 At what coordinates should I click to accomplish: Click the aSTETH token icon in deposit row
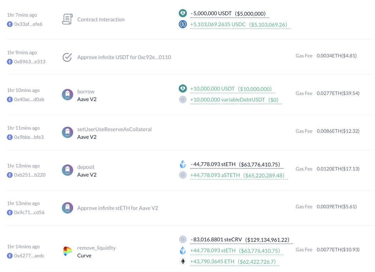pos(182,175)
